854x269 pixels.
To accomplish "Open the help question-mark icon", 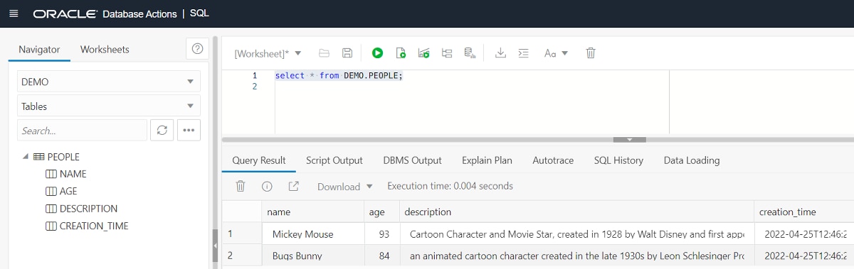I will 197,49.
